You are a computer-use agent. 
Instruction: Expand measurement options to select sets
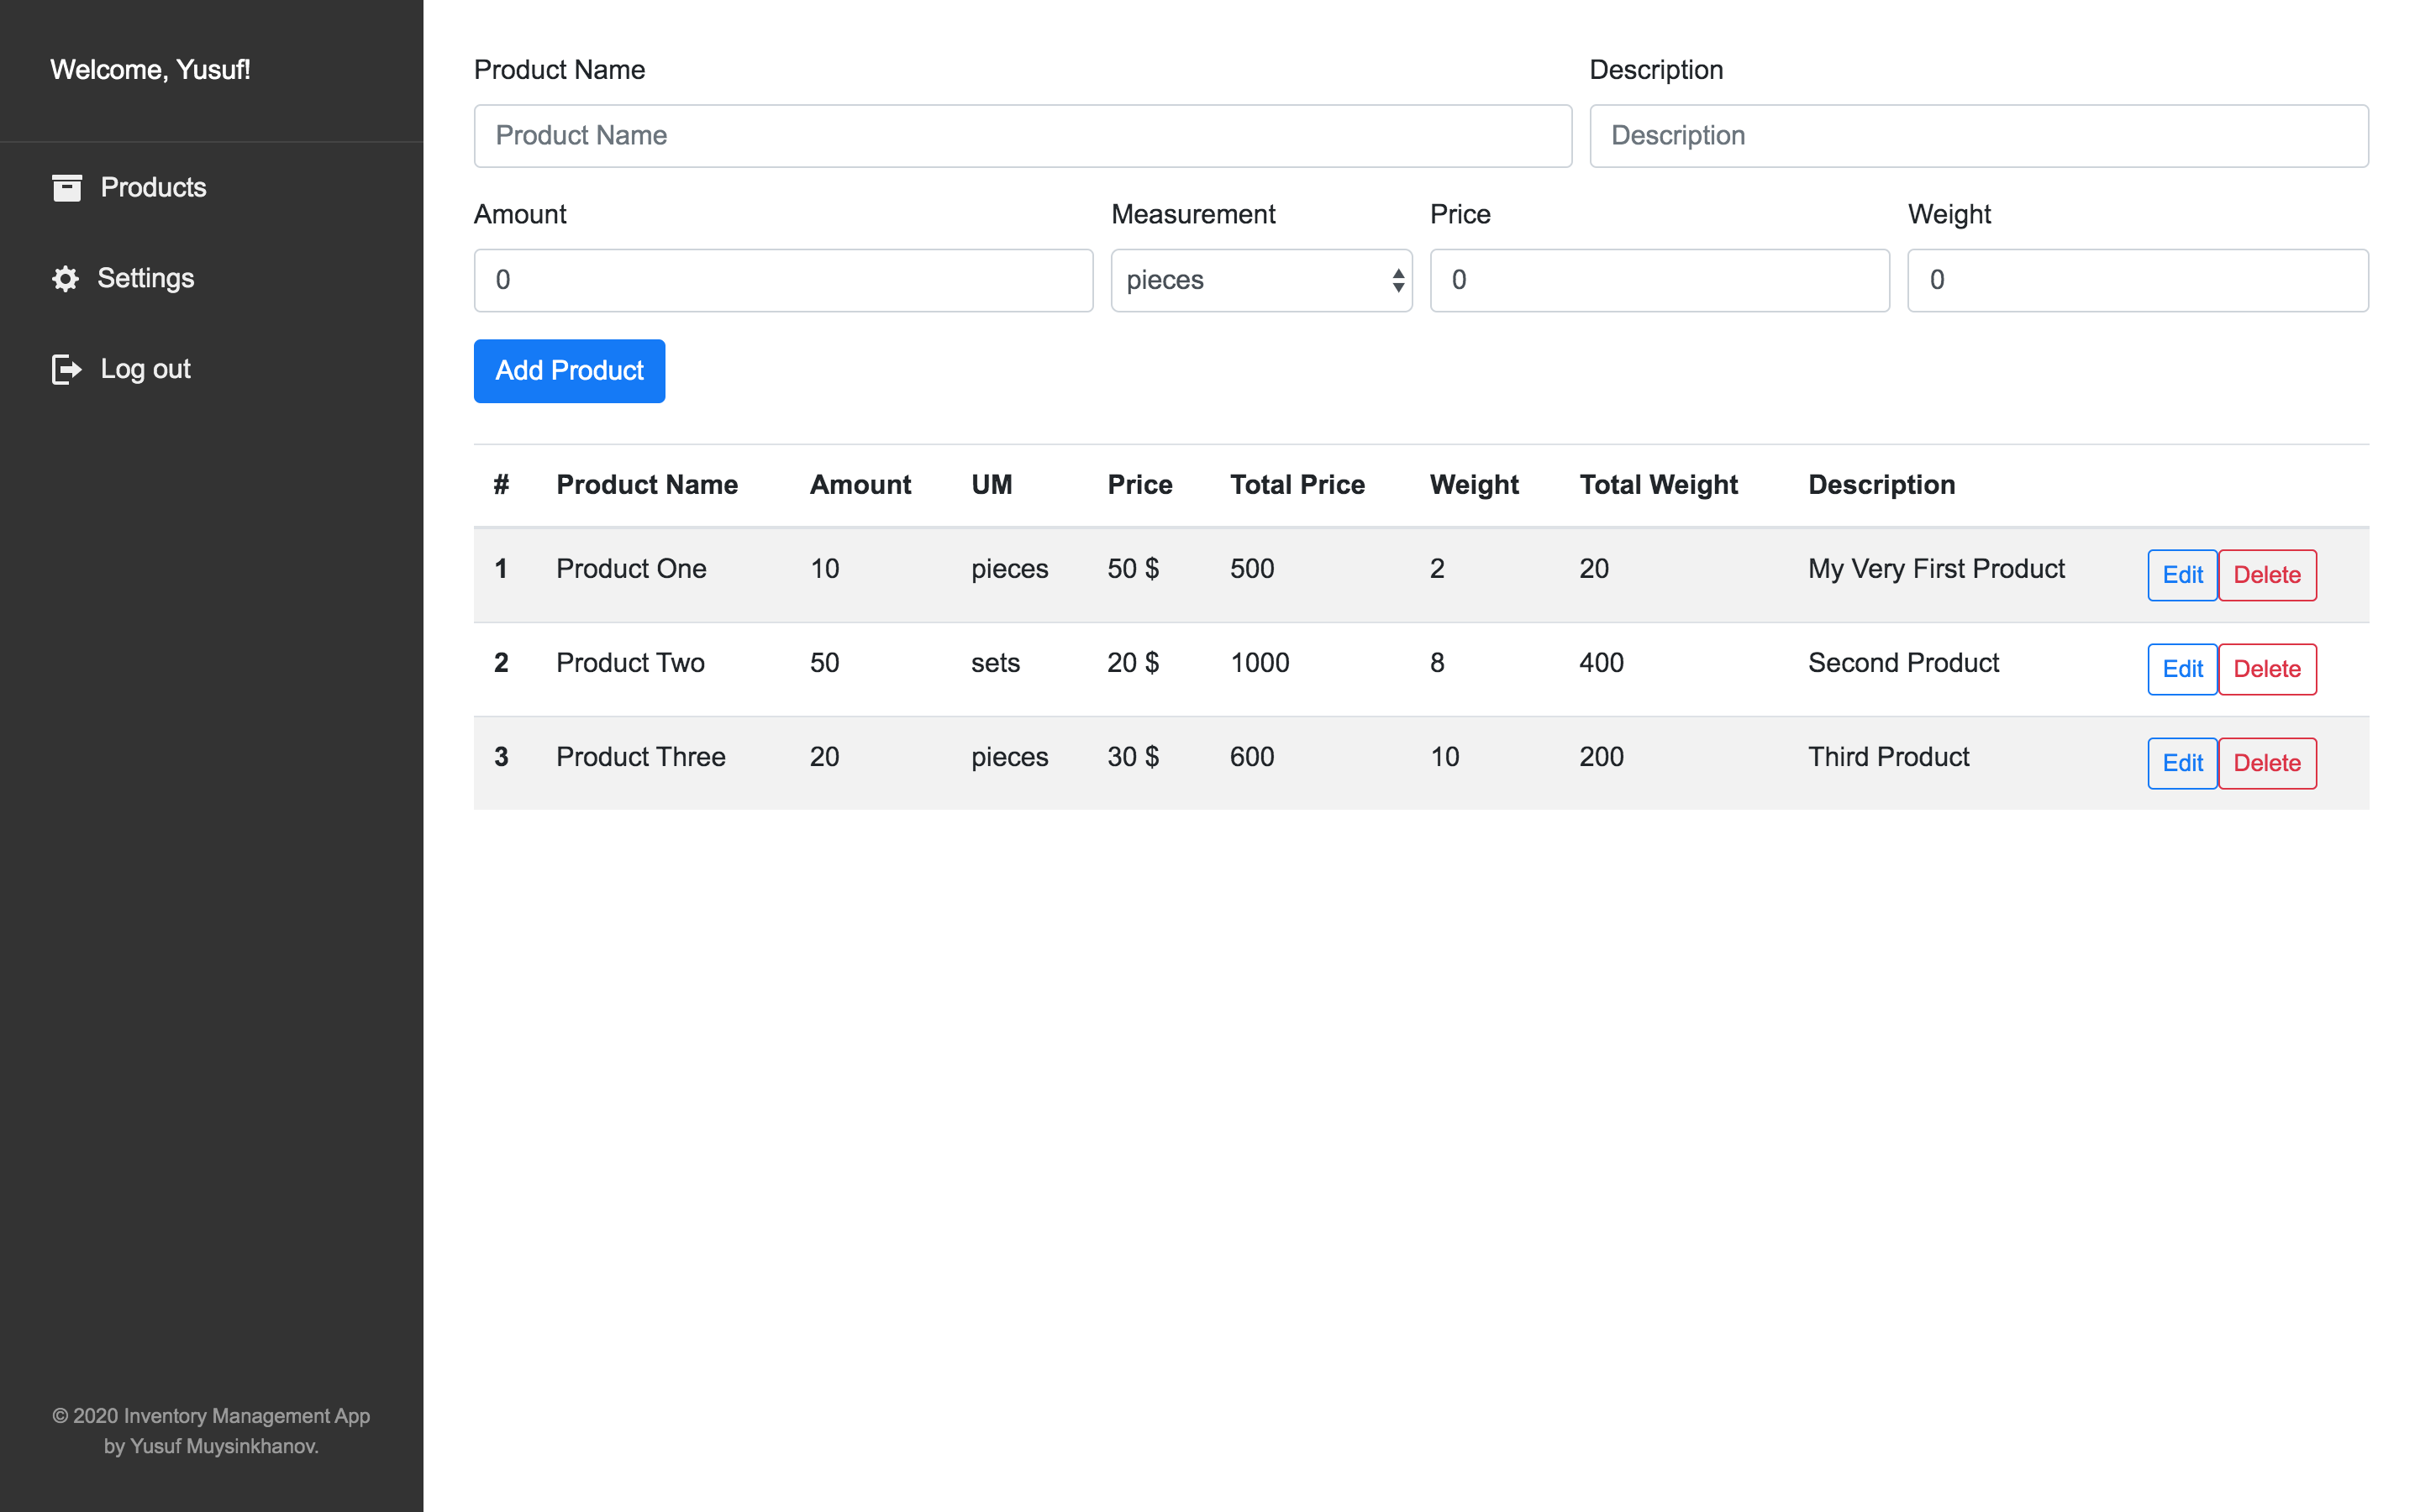pyautogui.click(x=1261, y=281)
